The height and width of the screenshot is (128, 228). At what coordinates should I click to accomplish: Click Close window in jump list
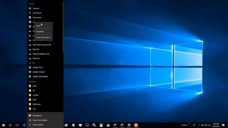pyautogui.click(x=45, y=125)
